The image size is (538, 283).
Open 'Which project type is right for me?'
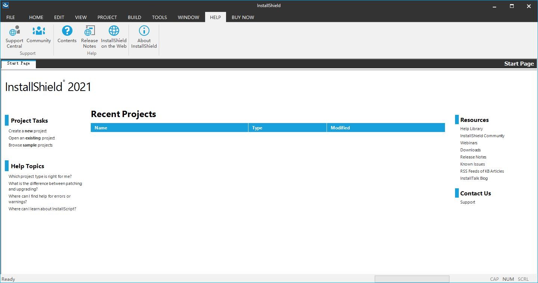pos(40,176)
